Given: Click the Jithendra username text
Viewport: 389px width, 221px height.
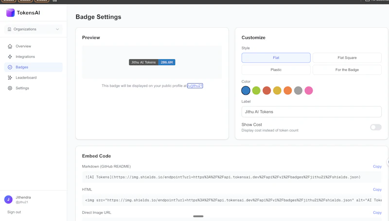Looking at the screenshot, I should click(23, 198).
